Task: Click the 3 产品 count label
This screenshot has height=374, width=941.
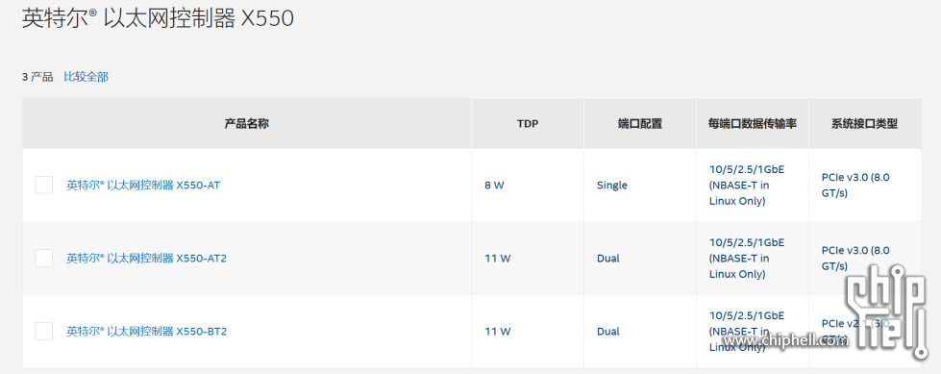Action: click(x=37, y=77)
